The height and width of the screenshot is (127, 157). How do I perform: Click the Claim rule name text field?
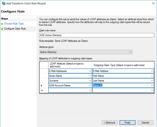(97, 35)
